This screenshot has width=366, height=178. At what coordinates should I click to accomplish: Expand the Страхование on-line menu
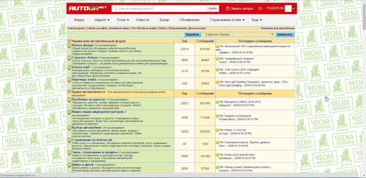(x=227, y=20)
